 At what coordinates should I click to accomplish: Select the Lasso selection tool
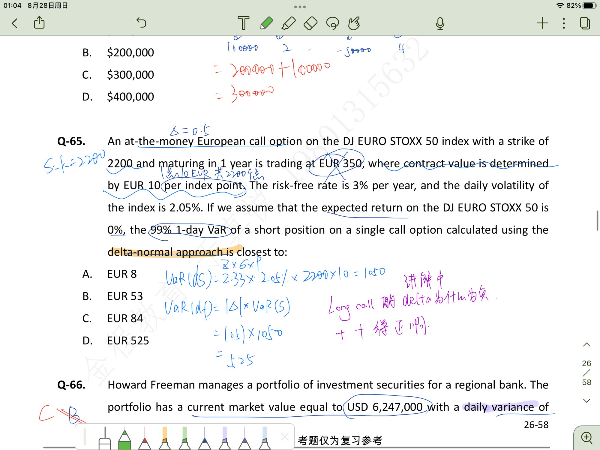click(x=332, y=23)
